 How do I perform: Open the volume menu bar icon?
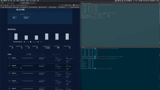pos(137,0)
